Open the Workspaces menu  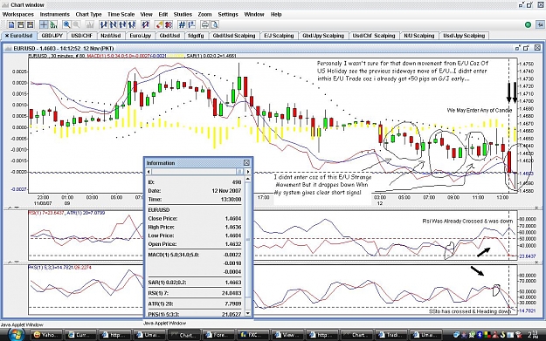coord(17,14)
